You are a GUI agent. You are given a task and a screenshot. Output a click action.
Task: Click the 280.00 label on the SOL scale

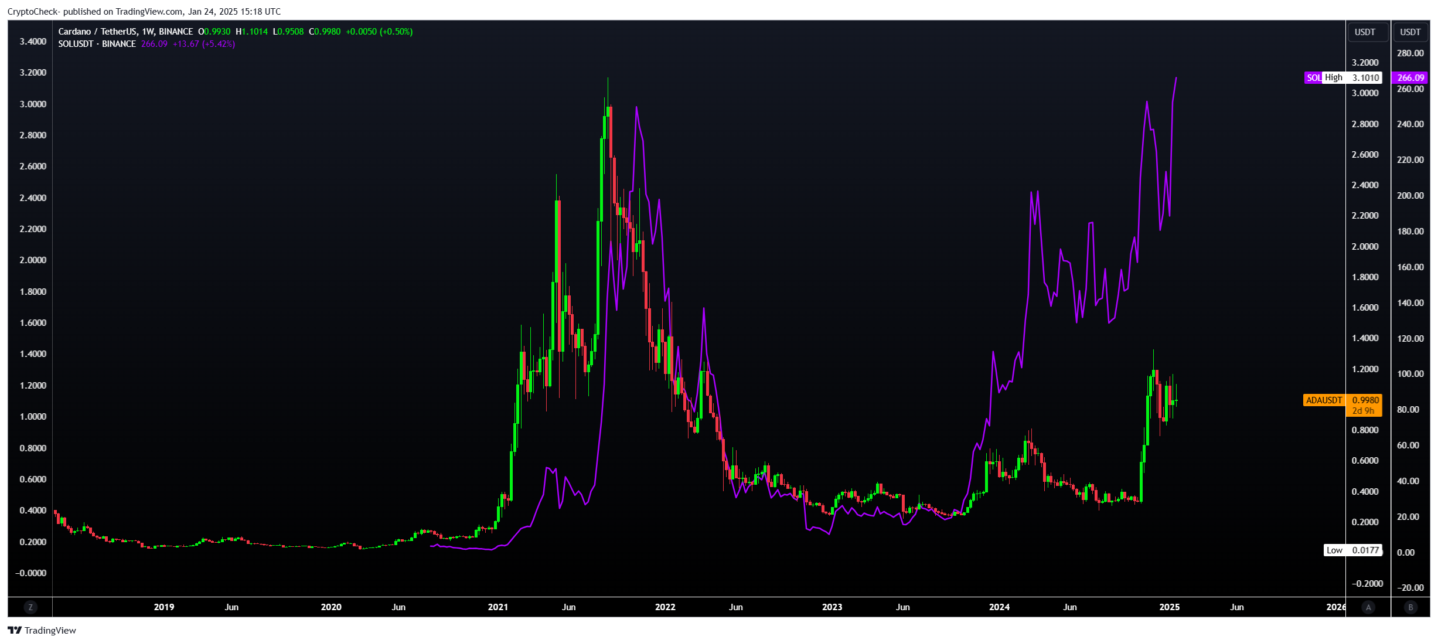(1410, 53)
